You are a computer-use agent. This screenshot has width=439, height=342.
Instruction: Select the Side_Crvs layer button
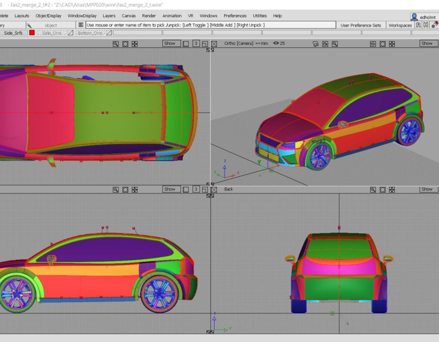[x=52, y=33]
